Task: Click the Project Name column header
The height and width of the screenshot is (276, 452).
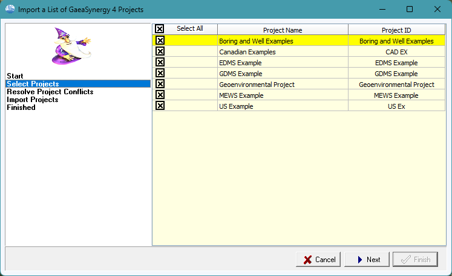Action: coord(283,30)
